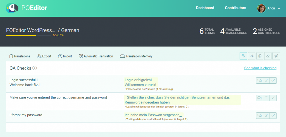The height and width of the screenshot is (137, 286).
Task: Click the QA Checks spell-check toolbar icon
Action: [x=243, y=56]
